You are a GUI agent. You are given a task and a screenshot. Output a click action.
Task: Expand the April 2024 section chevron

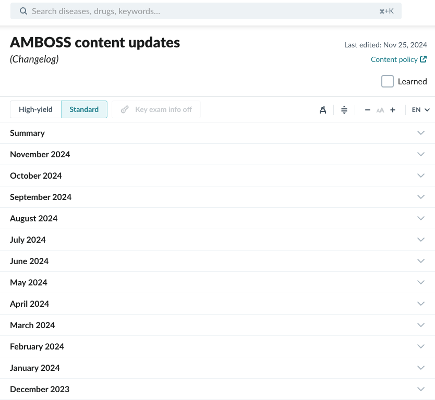(x=421, y=304)
